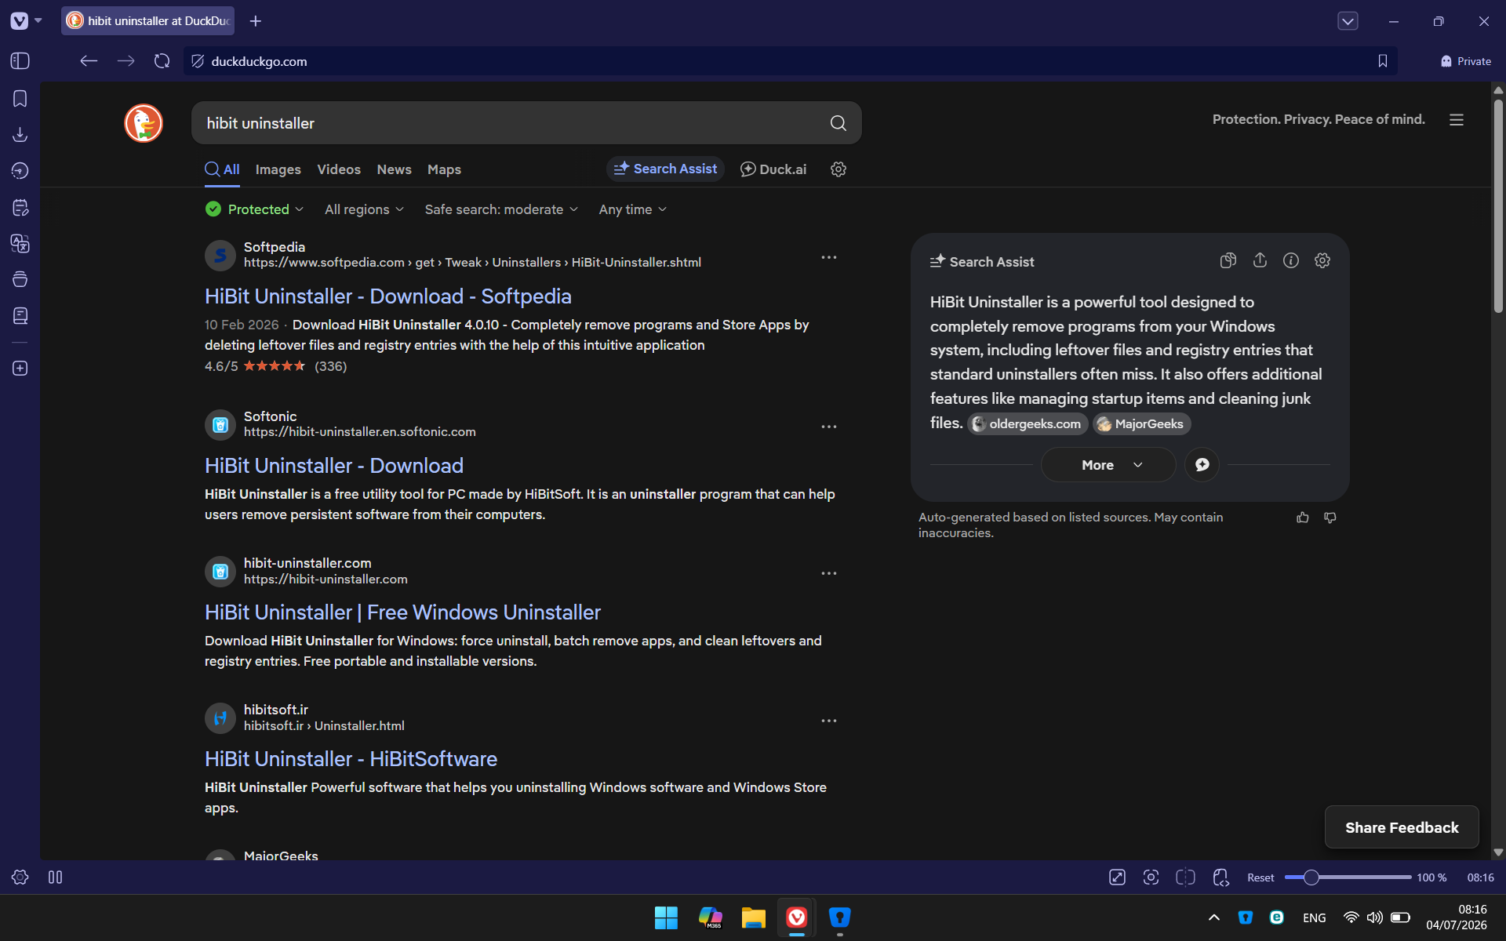Bookmark this page in address bar

1383,61
